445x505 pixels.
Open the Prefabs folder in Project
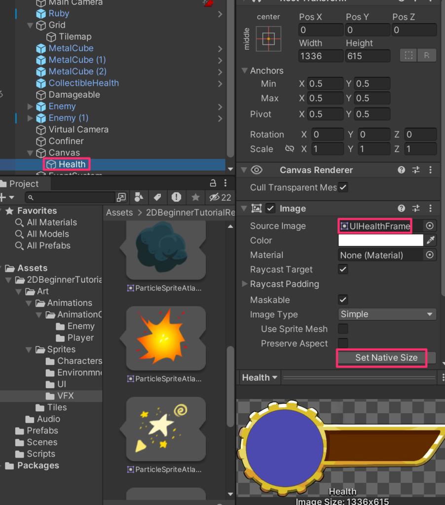click(x=42, y=430)
